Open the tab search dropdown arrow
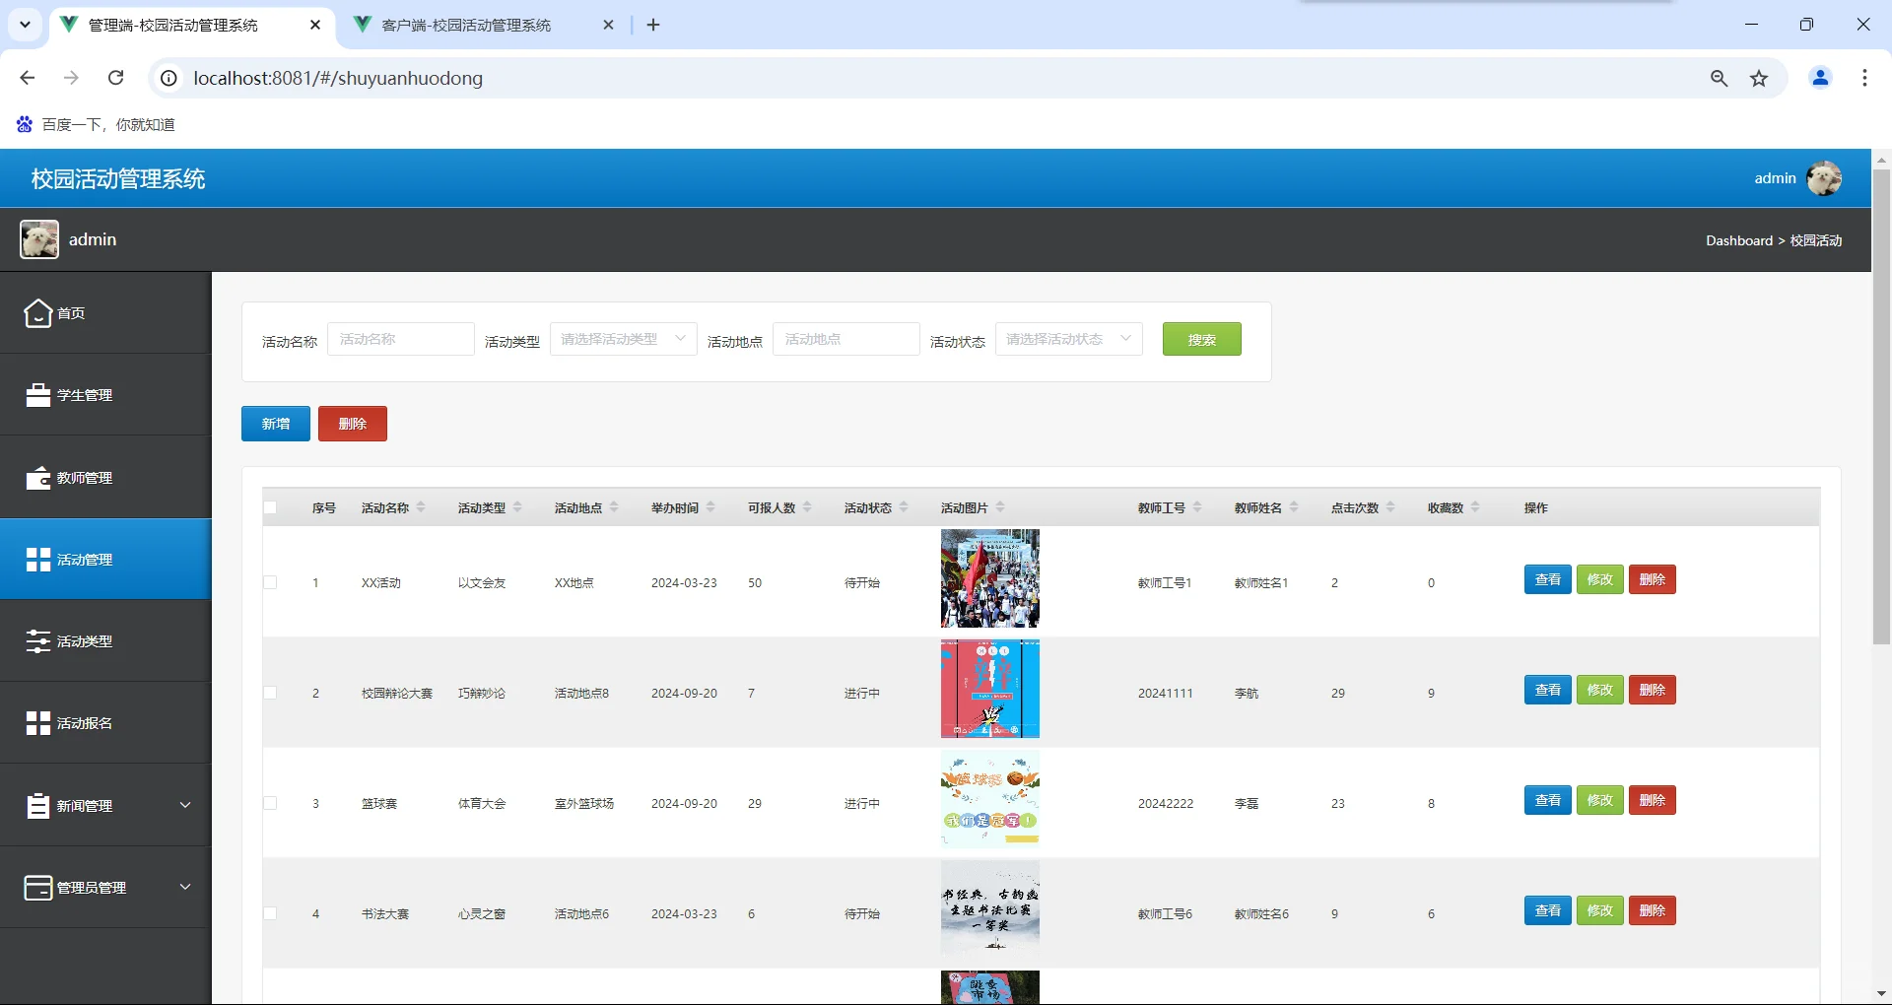Image resolution: width=1892 pixels, height=1005 pixels. (x=25, y=25)
